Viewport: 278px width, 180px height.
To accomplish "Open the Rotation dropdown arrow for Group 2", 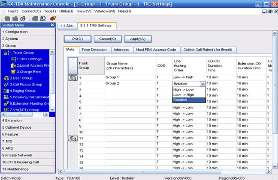I will tap(202, 84).
